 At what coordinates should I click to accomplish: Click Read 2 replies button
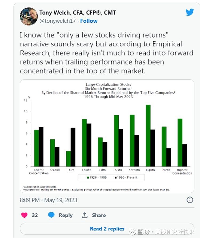(107, 229)
